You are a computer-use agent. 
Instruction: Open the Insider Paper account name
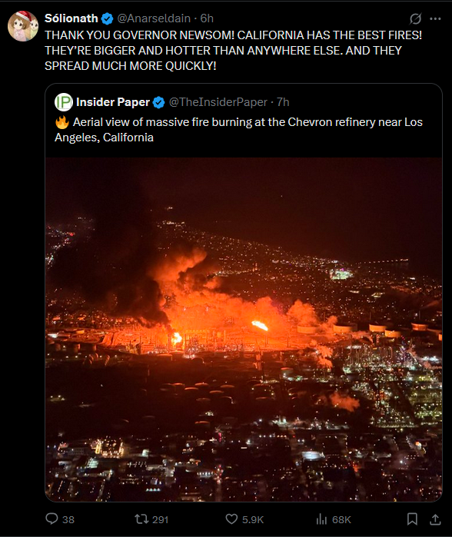click(113, 102)
